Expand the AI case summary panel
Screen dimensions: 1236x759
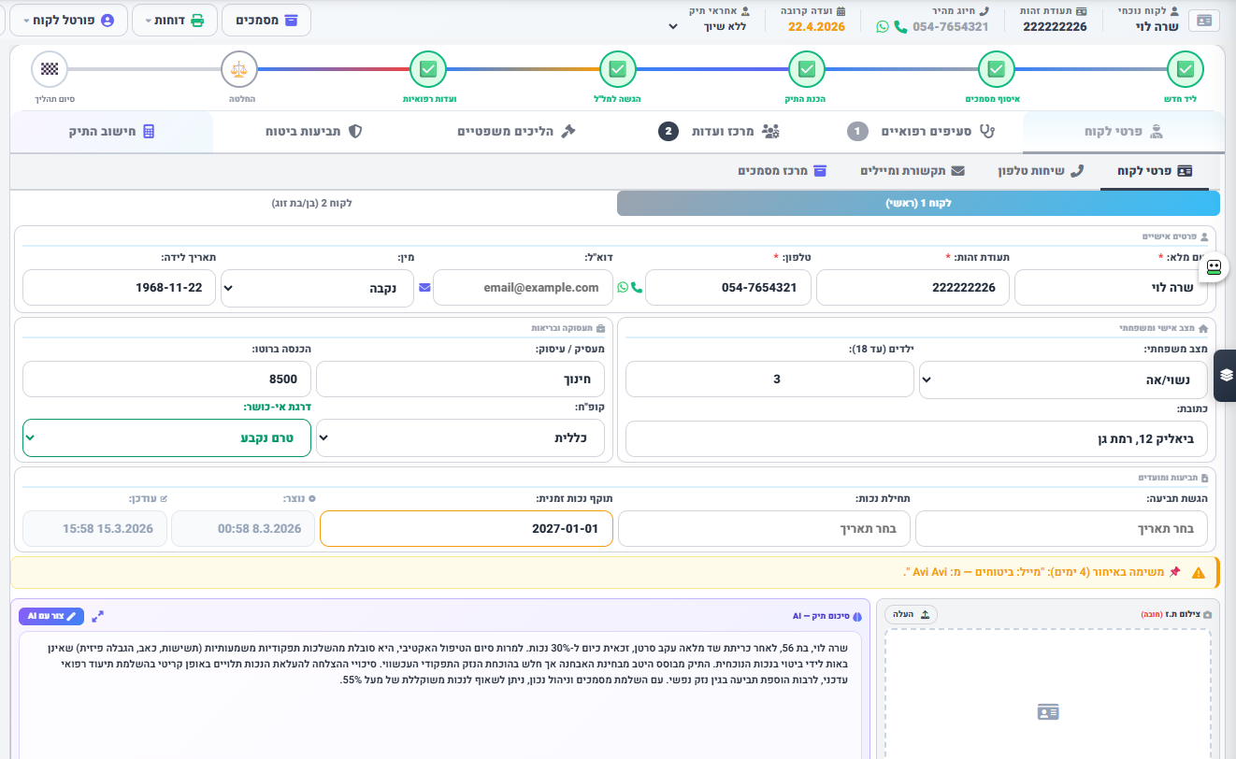(97, 616)
